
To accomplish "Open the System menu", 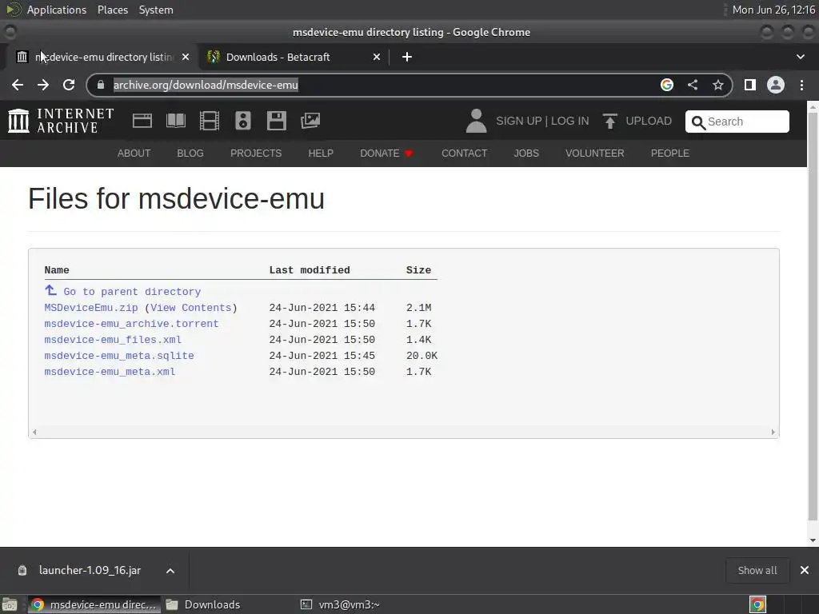I will (x=156, y=10).
